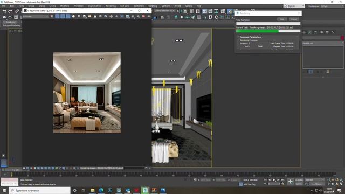Click the Mirror tool icon in main toolbar

[x=180, y=11]
